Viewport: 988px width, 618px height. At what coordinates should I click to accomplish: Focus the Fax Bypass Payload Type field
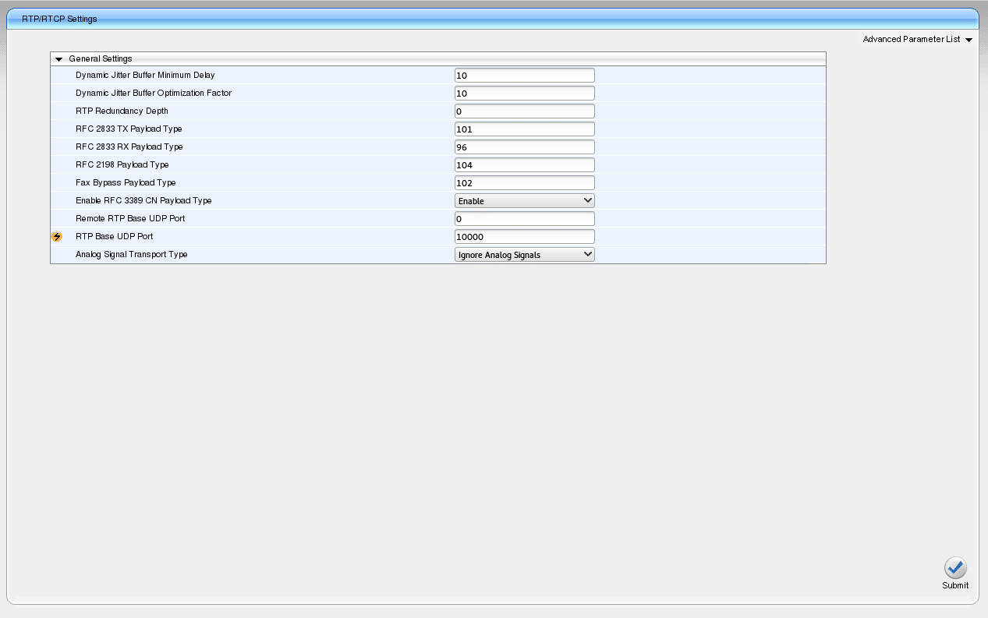click(x=525, y=182)
